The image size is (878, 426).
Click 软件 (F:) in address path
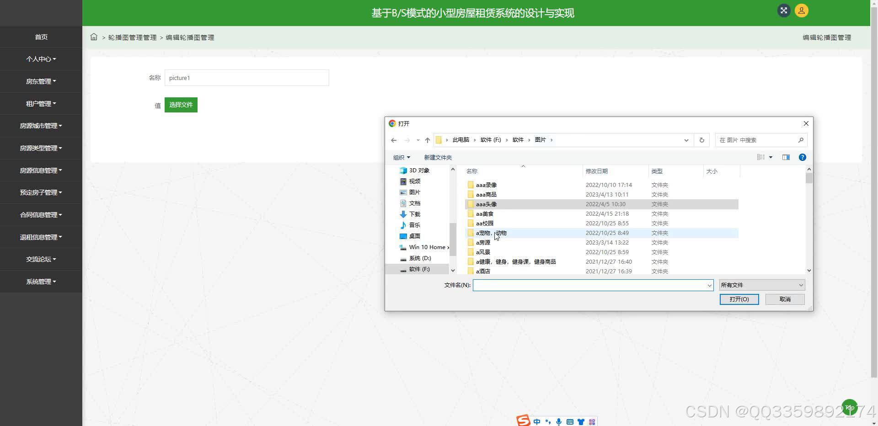(491, 140)
